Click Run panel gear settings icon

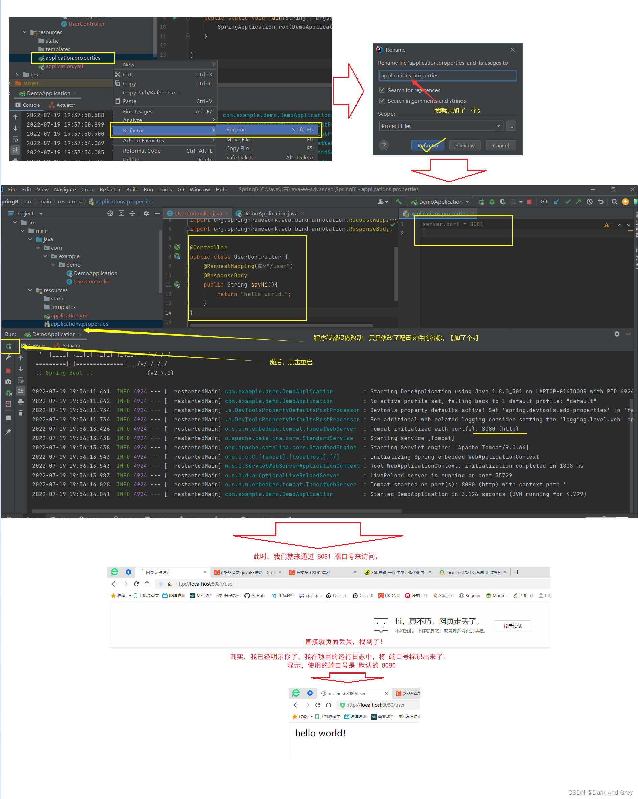(x=616, y=334)
